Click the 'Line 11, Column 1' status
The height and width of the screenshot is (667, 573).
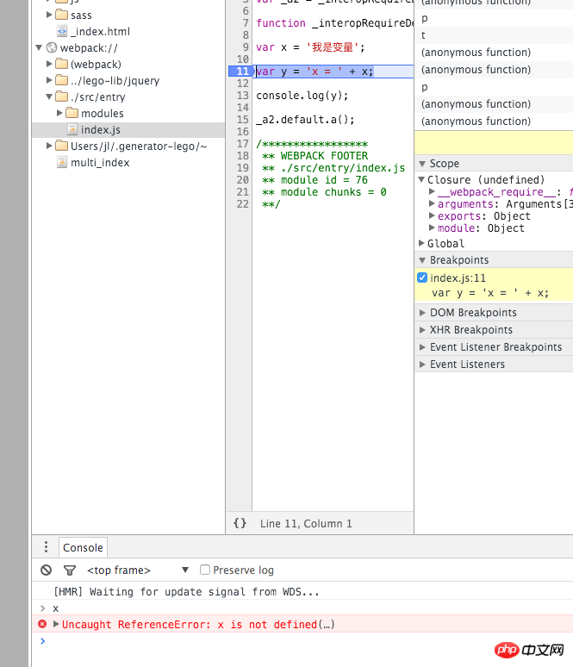tap(306, 524)
